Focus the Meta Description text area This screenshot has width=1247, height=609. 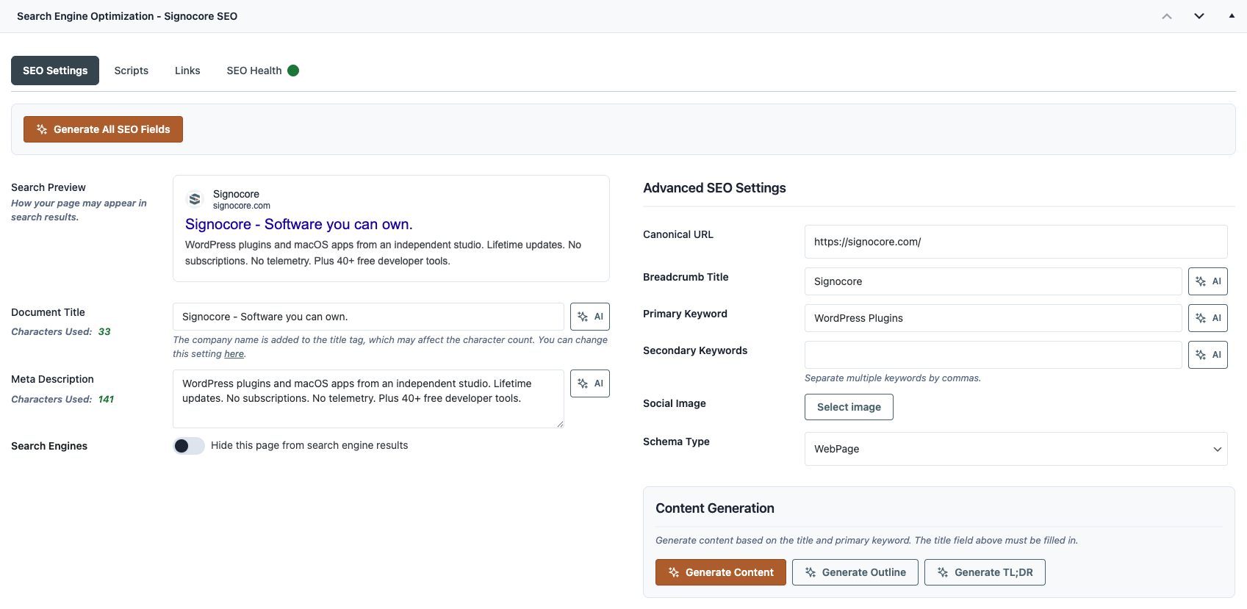tap(368, 399)
